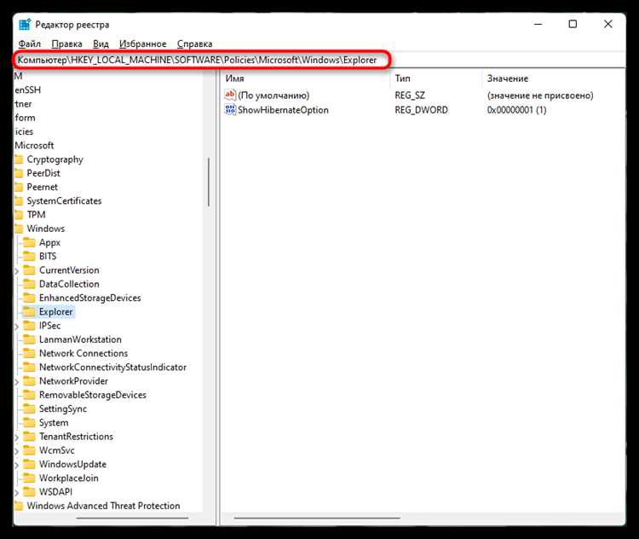The height and width of the screenshot is (539, 639).
Task: Click the Cryptography folder icon
Action: coord(19,159)
